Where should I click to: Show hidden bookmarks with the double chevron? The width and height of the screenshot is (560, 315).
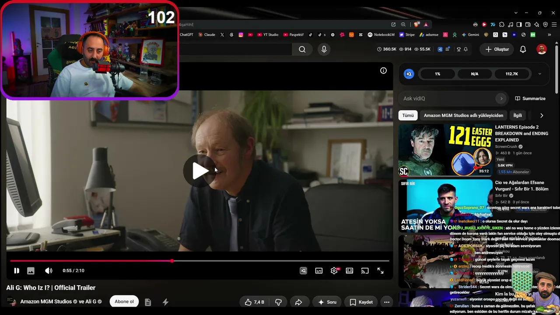coord(549,35)
